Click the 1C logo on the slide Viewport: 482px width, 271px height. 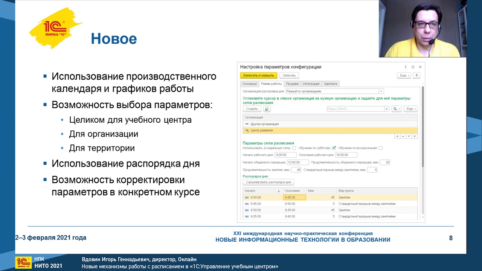55,28
